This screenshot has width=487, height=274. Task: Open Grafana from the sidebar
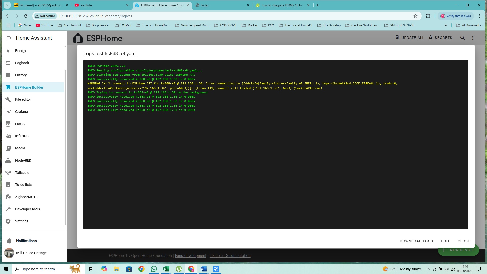(x=21, y=112)
